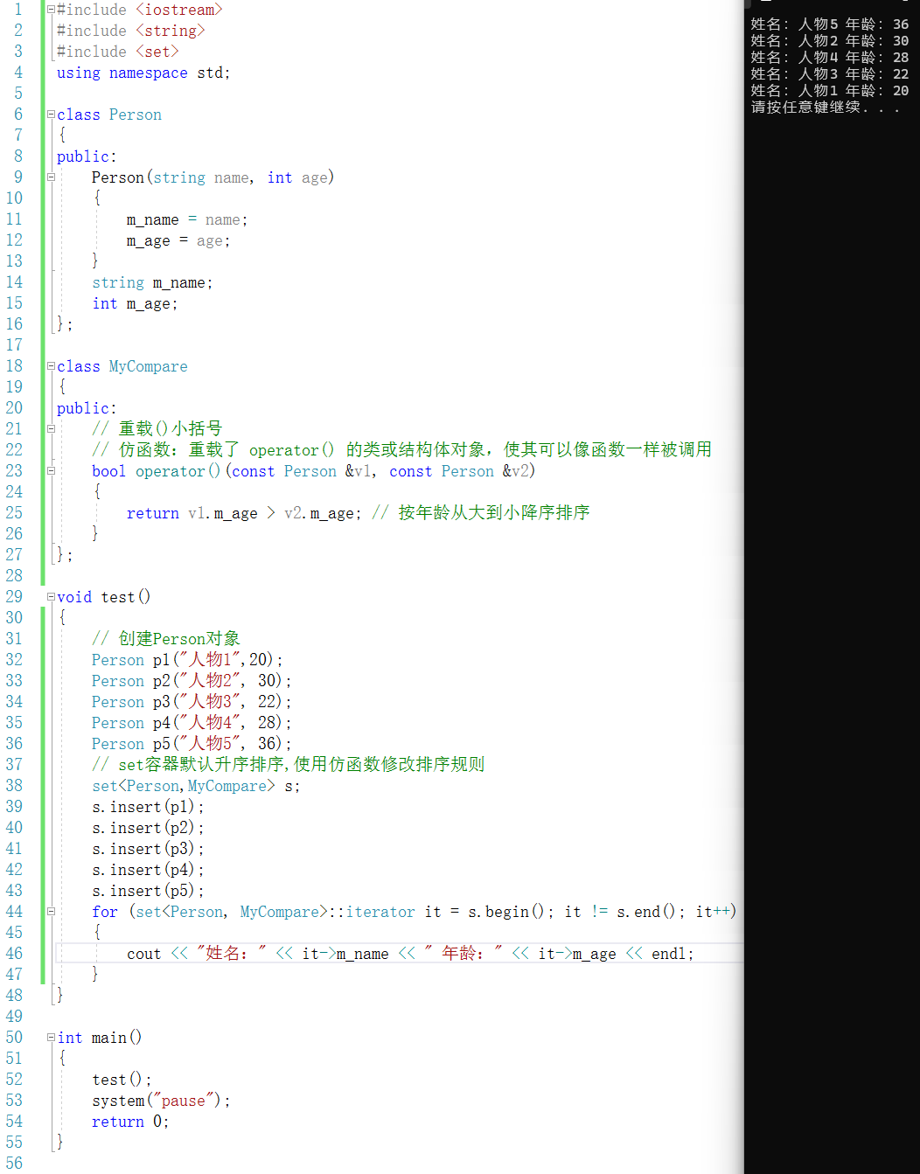Click the comment "// 创建Person对象"
This screenshot has height=1174, width=920.
tap(166, 638)
